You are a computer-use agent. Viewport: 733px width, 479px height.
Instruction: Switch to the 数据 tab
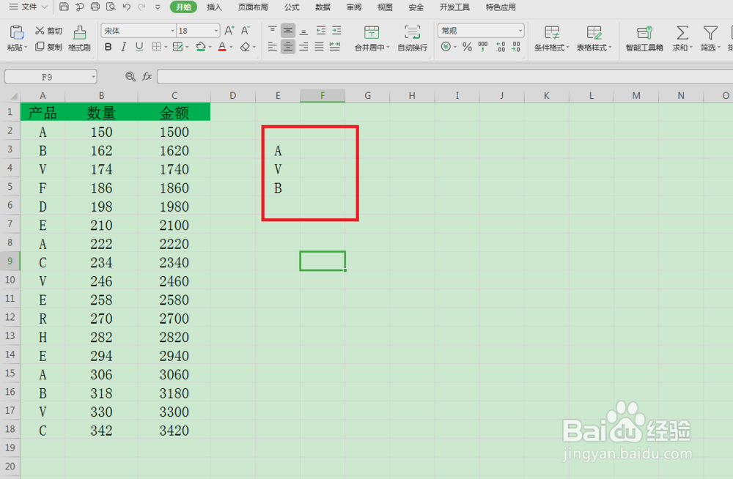click(323, 7)
